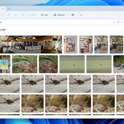Click the Visual Studio-style icon beside Collection
This screenshot has height=124, width=124.
(x=73, y=15)
